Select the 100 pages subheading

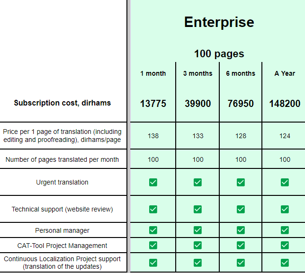tap(219, 54)
